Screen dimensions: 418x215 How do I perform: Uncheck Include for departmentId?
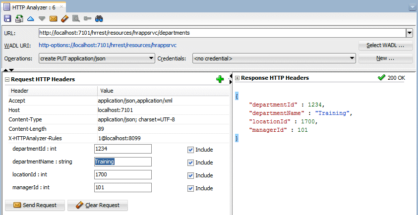(190, 150)
